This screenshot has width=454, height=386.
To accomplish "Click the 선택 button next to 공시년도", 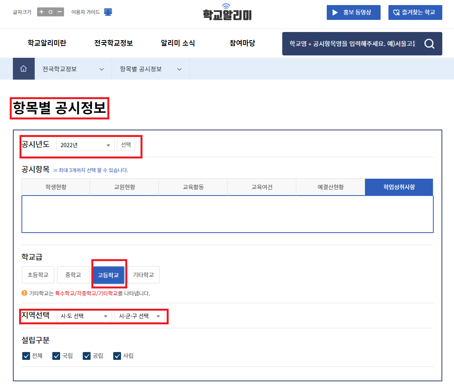I will 126,144.
